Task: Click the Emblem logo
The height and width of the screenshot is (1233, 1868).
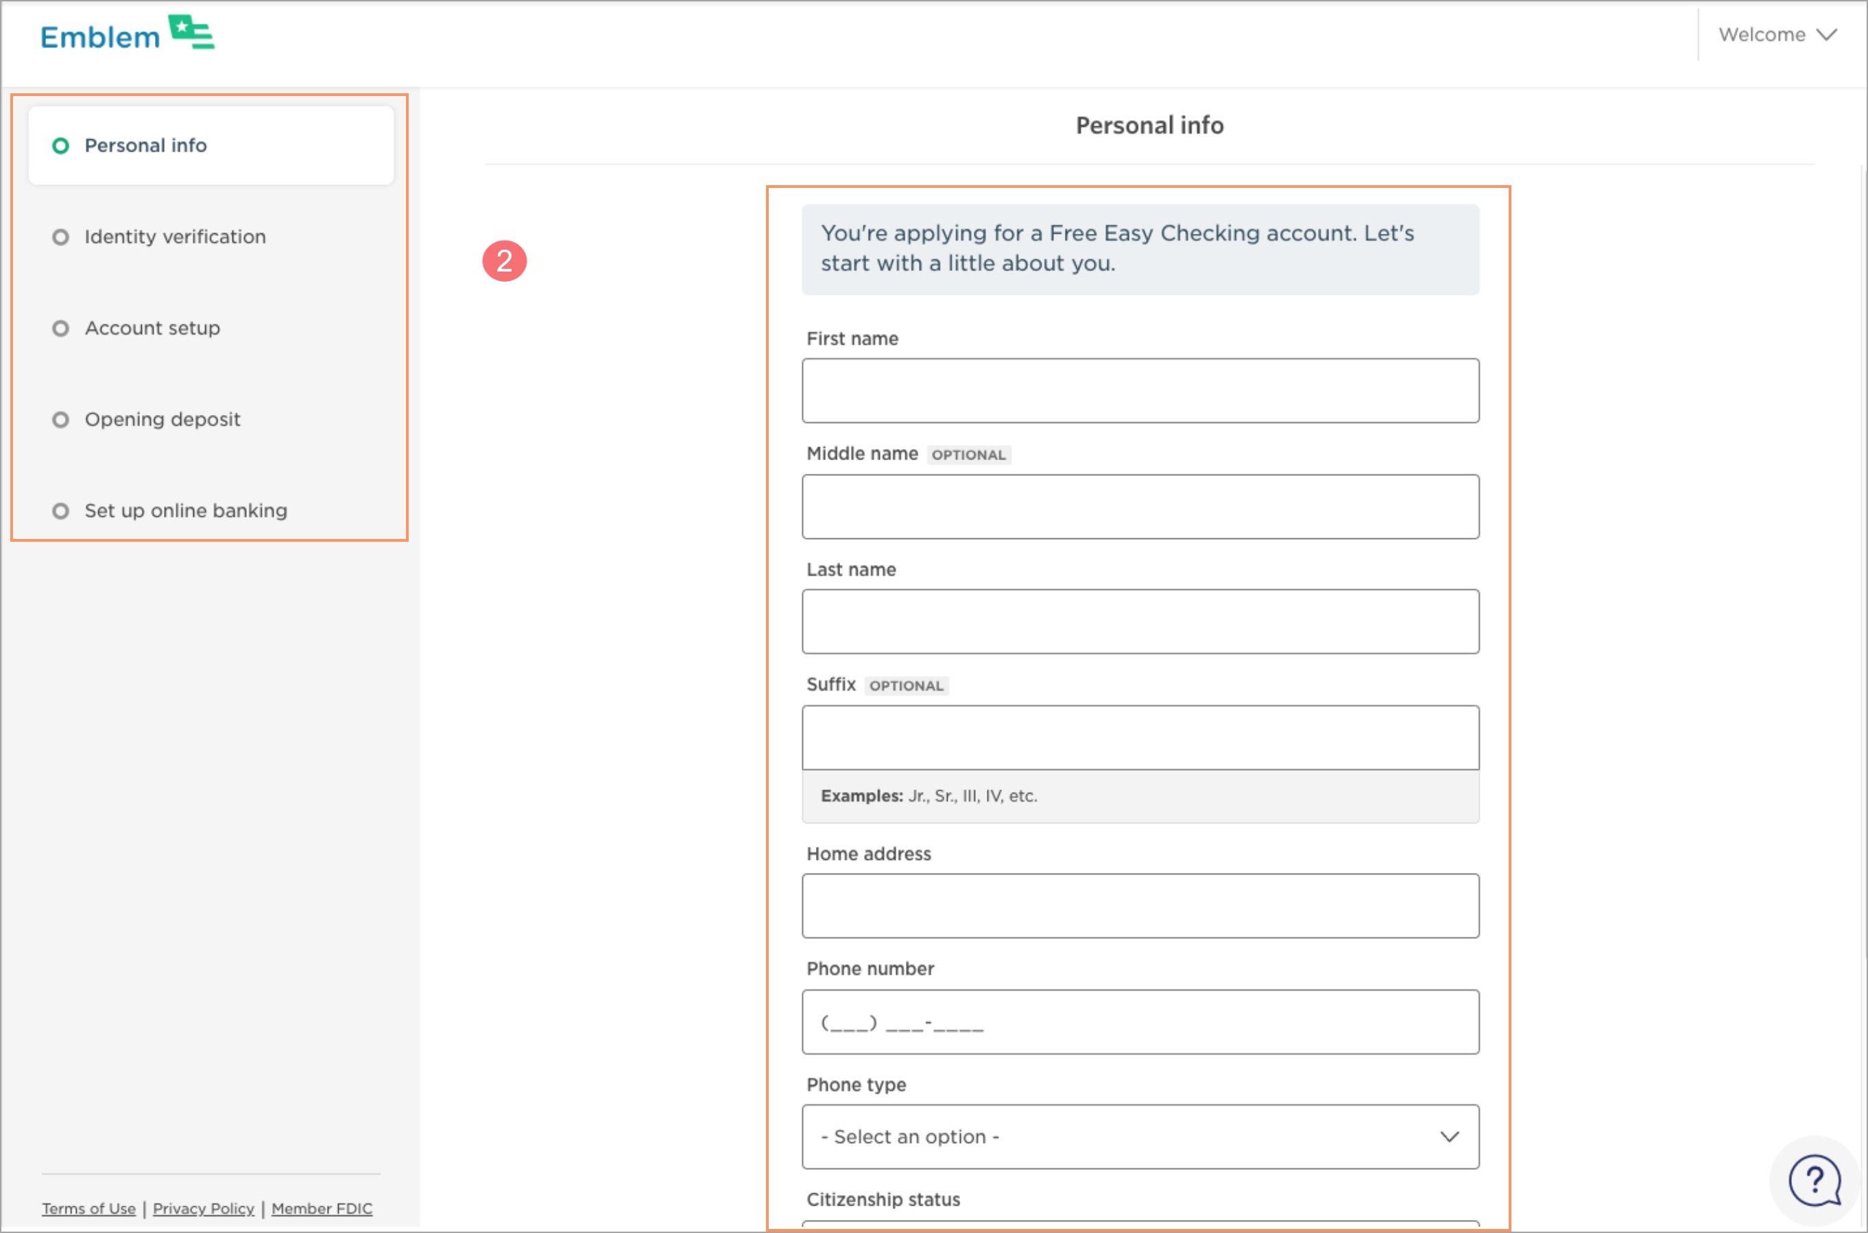Action: pos(128,34)
